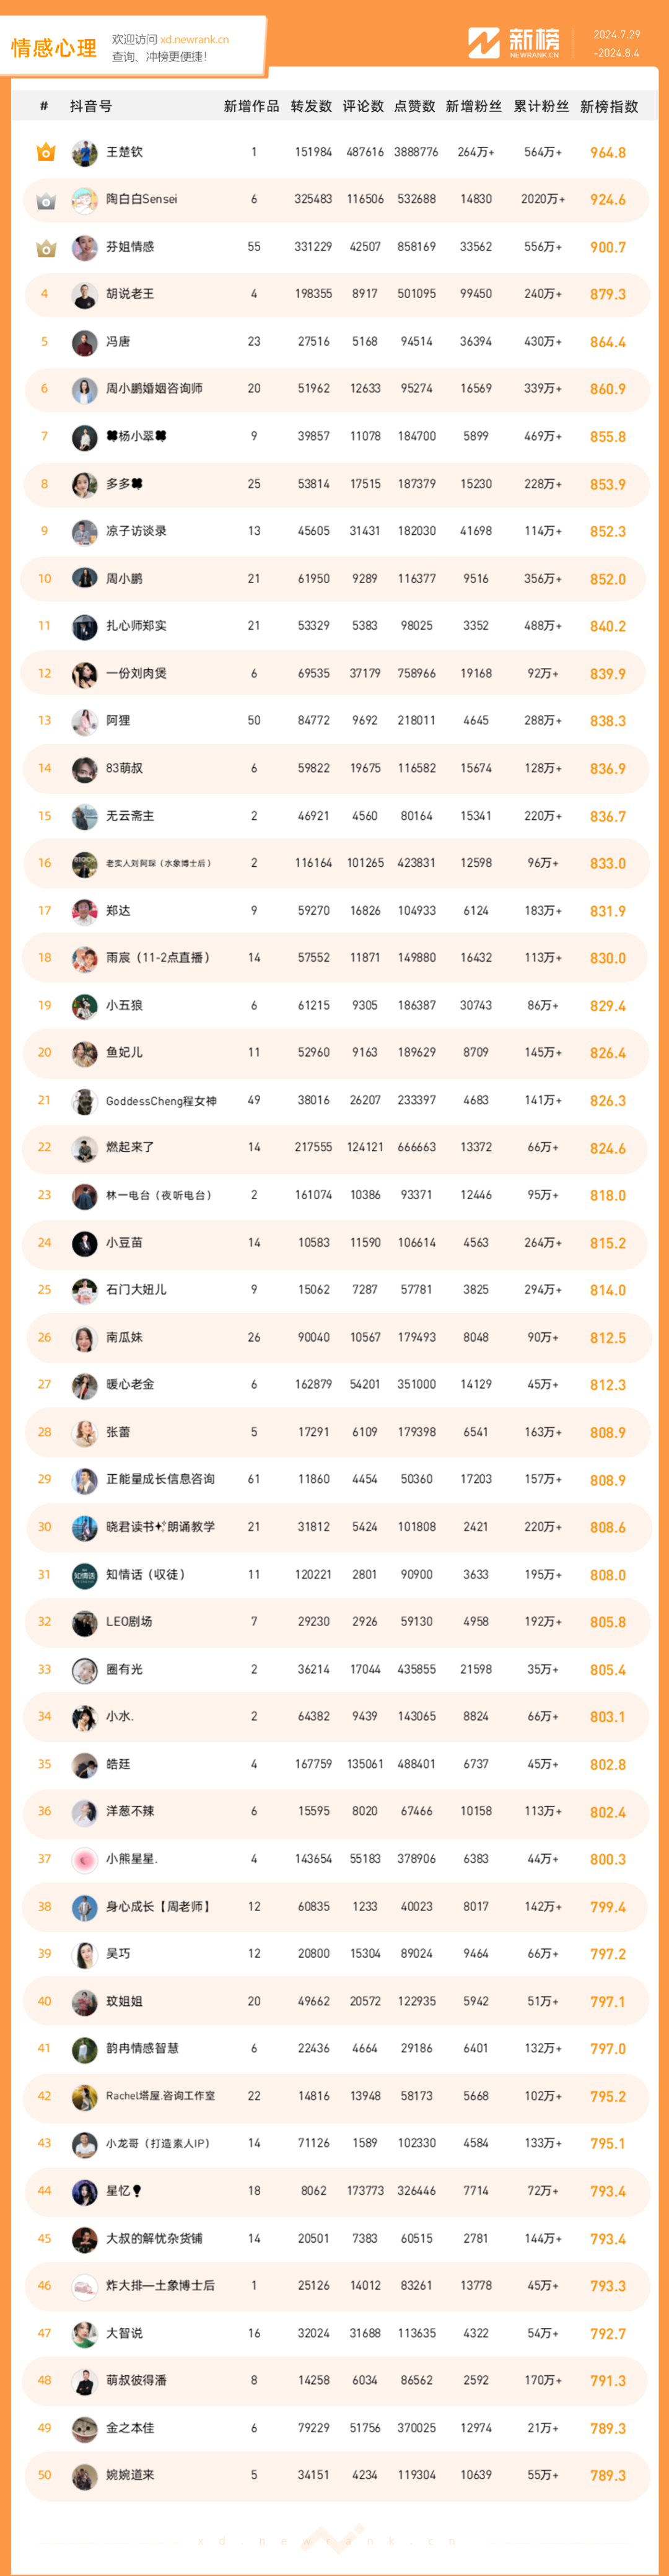
Task: Open avatar of 胡说老王
Action: 84,295
